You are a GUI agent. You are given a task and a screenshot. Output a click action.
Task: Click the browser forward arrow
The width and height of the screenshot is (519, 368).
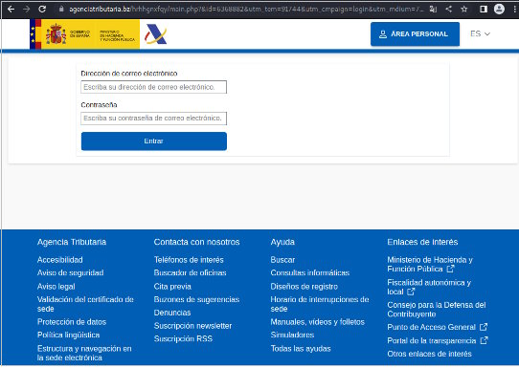pos(26,9)
